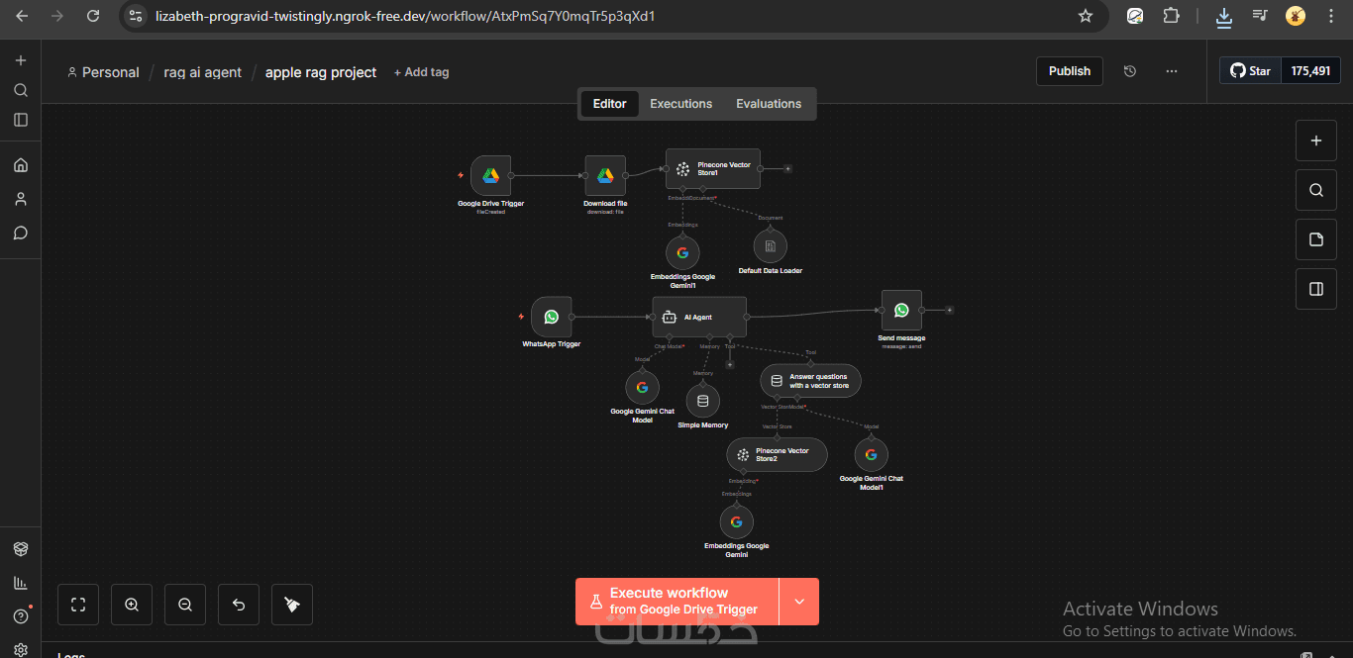Expand the Execute workflow trigger dropdown
Screen dimensions: 1353x658
(799, 602)
